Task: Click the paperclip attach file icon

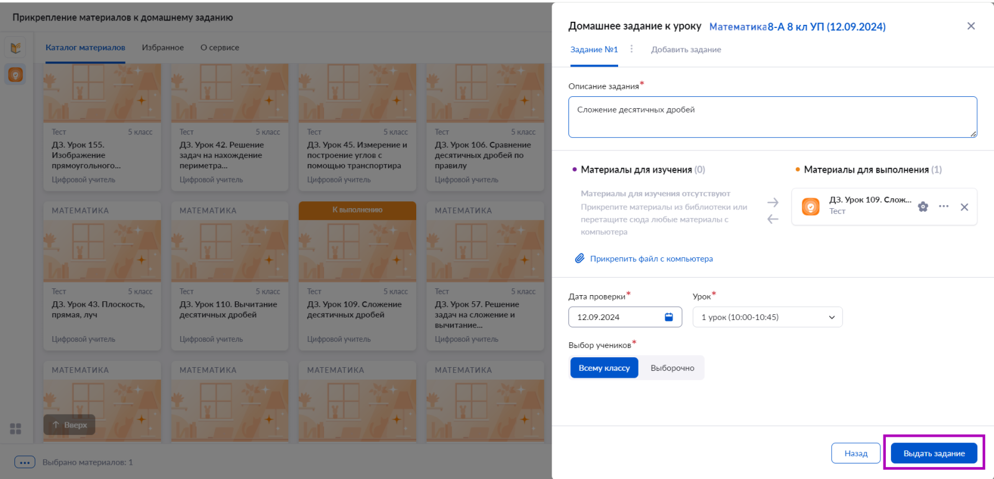Action: point(580,258)
